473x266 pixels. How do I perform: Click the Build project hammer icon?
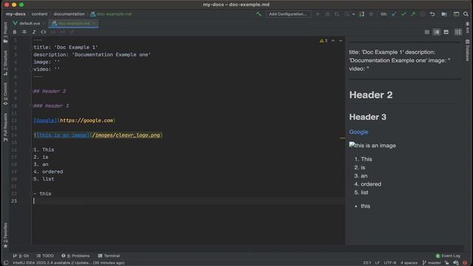(x=259, y=14)
